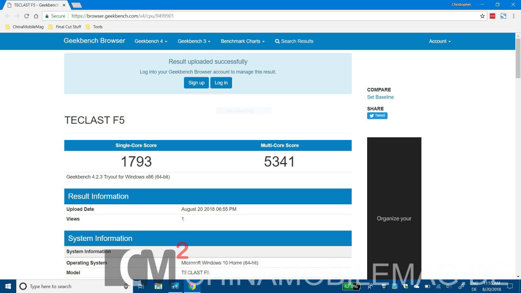Open a new Chrome tab
The height and width of the screenshot is (293, 521).
pyautogui.click(x=76, y=5)
